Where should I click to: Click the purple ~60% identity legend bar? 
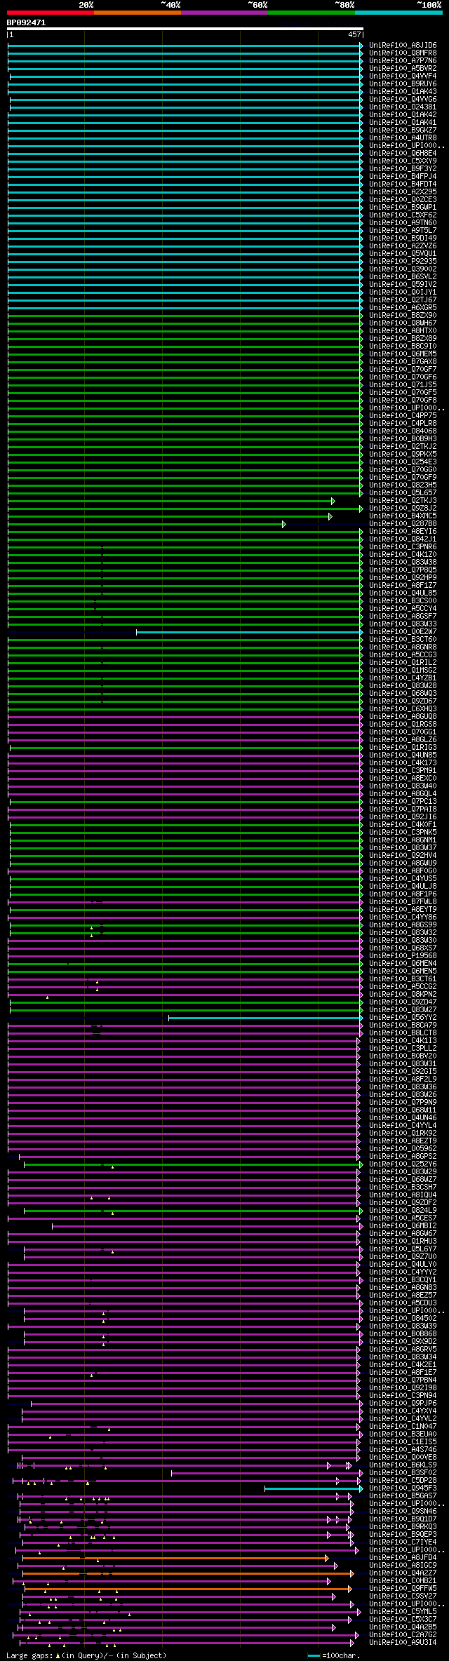click(224, 13)
